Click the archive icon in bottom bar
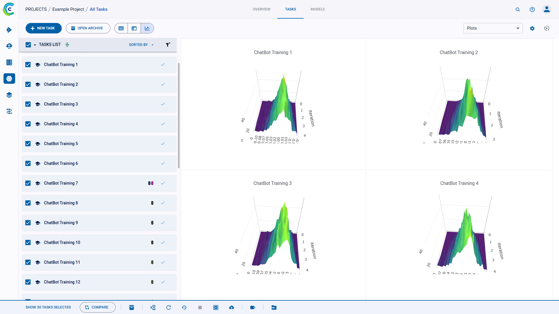Viewport: 559px width, 314px height. (x=132, y=307)
